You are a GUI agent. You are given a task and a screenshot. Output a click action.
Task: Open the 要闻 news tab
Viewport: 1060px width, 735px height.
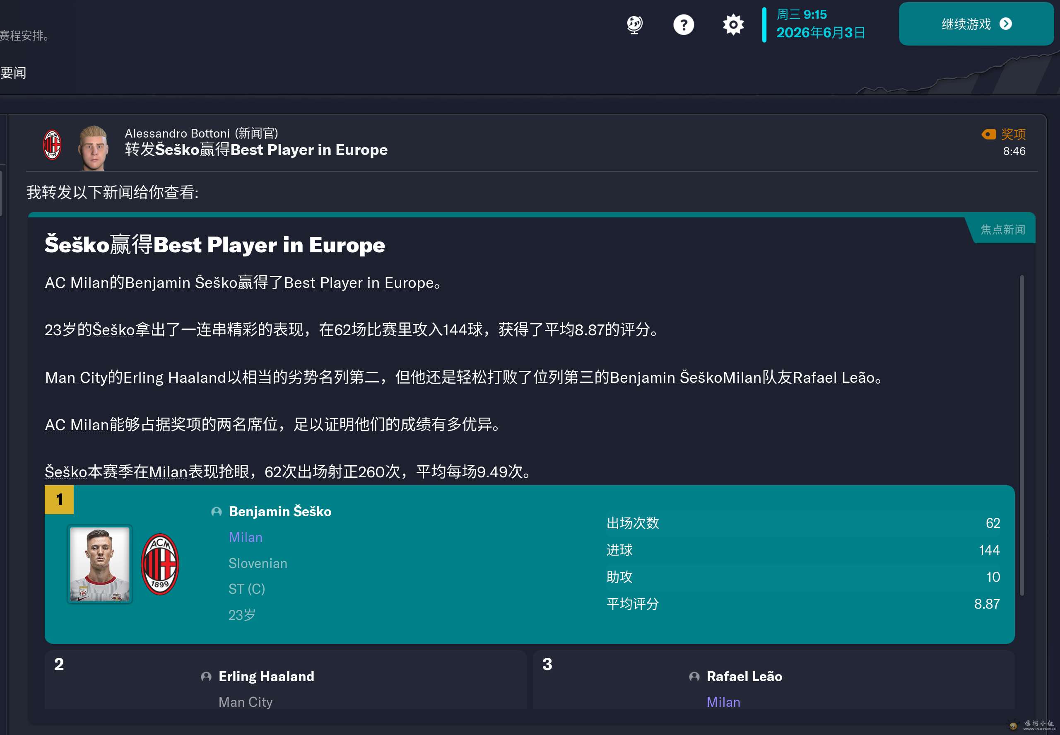click(13, 73)
